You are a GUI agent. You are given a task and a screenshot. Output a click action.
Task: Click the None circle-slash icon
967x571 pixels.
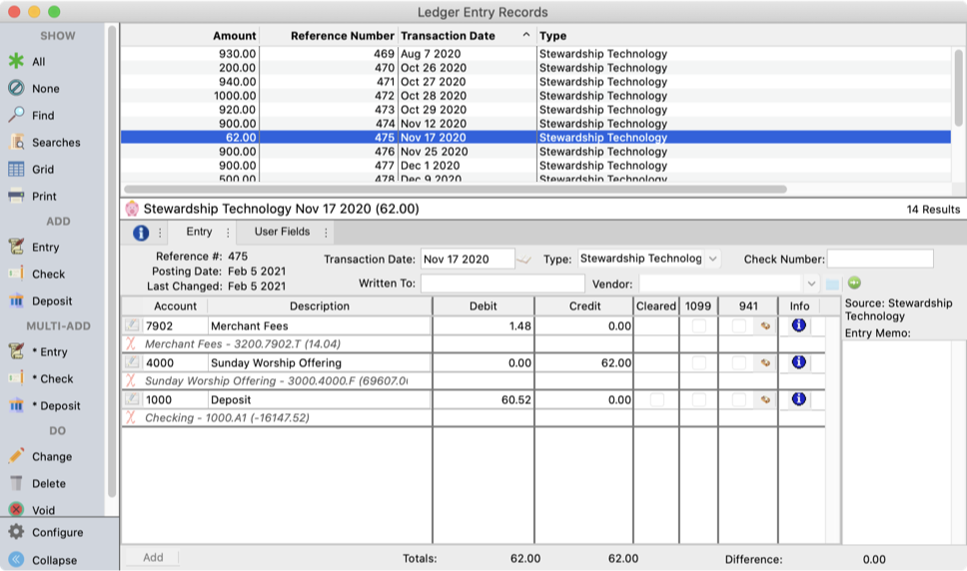coord(16,88)
